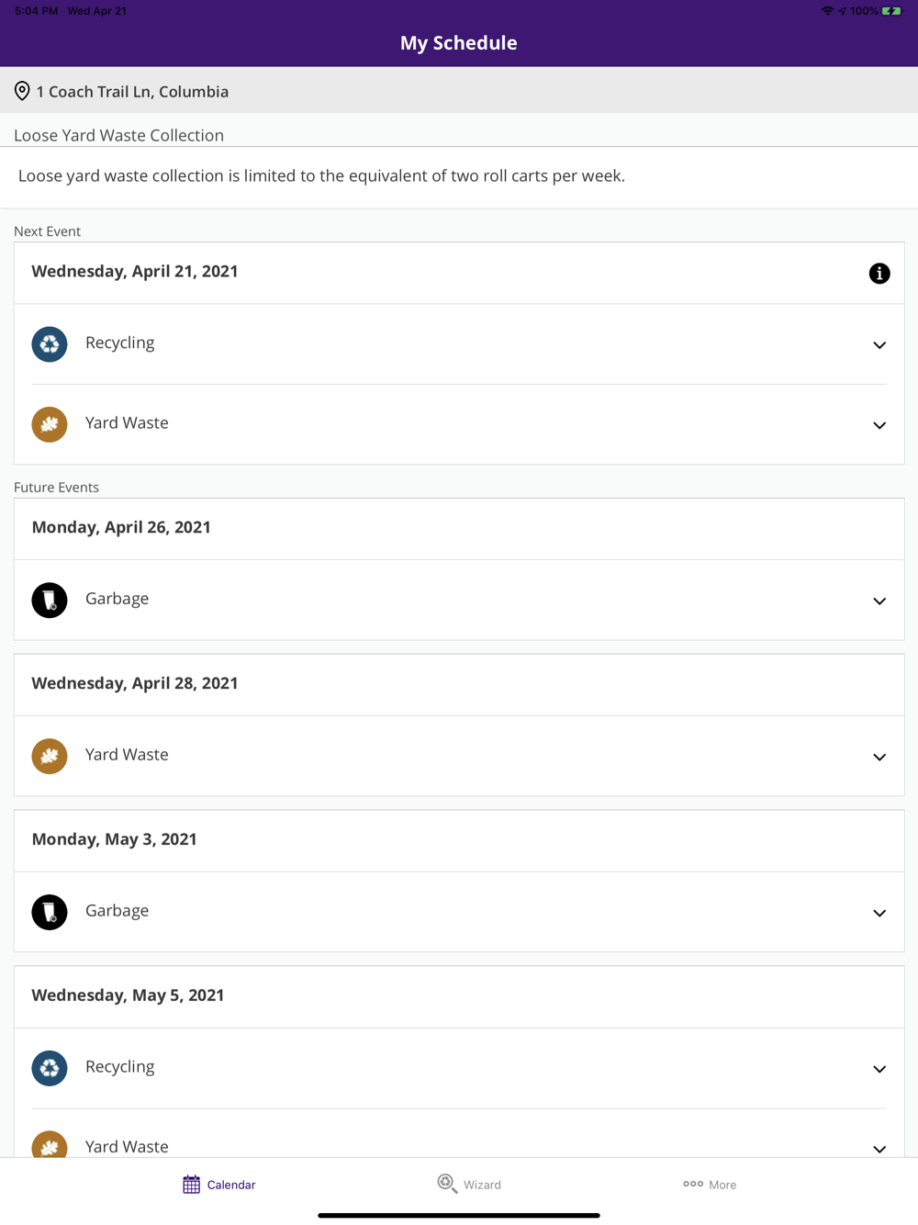The height and width of the screenshot is (1225, 918).
Task: Expand Recycling details for April 21
Action: pyautogui.click(x=879, y=345)
